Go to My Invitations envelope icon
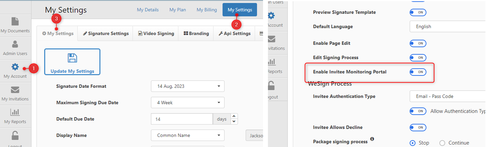486x147 pixels. click(x=15, y=90)
